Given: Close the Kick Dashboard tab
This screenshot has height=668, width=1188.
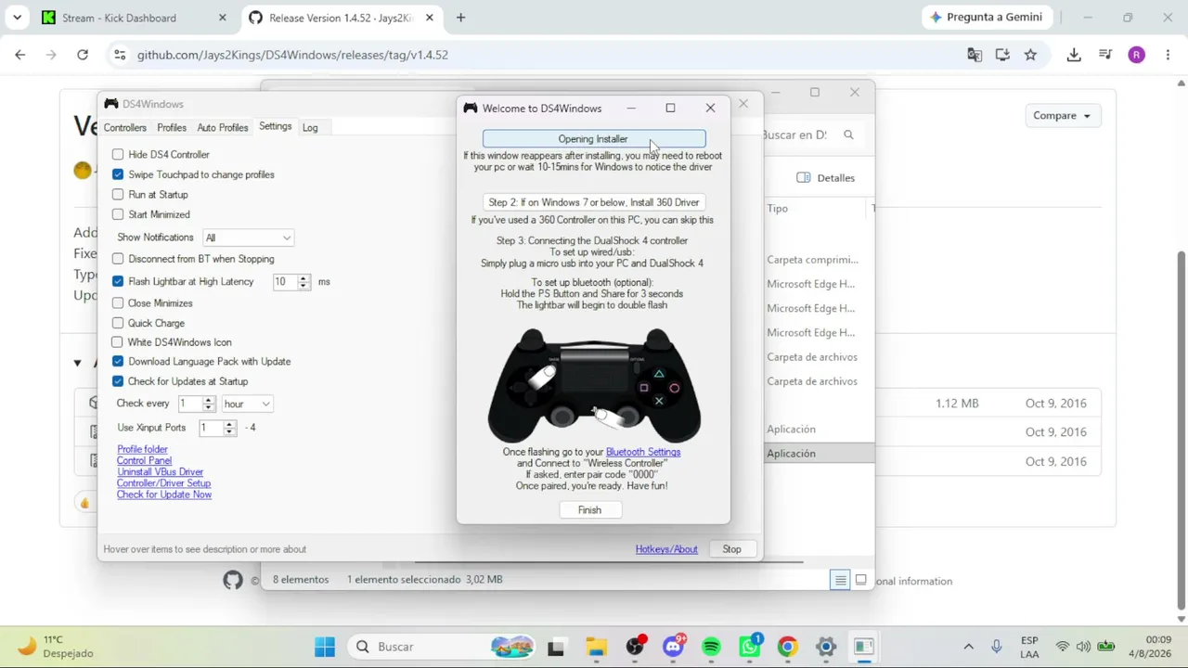Looking at the screenshot, I should coord(222,18).
